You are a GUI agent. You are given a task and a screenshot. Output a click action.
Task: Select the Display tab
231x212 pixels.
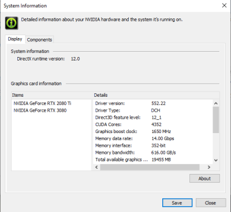click(15, 39)
